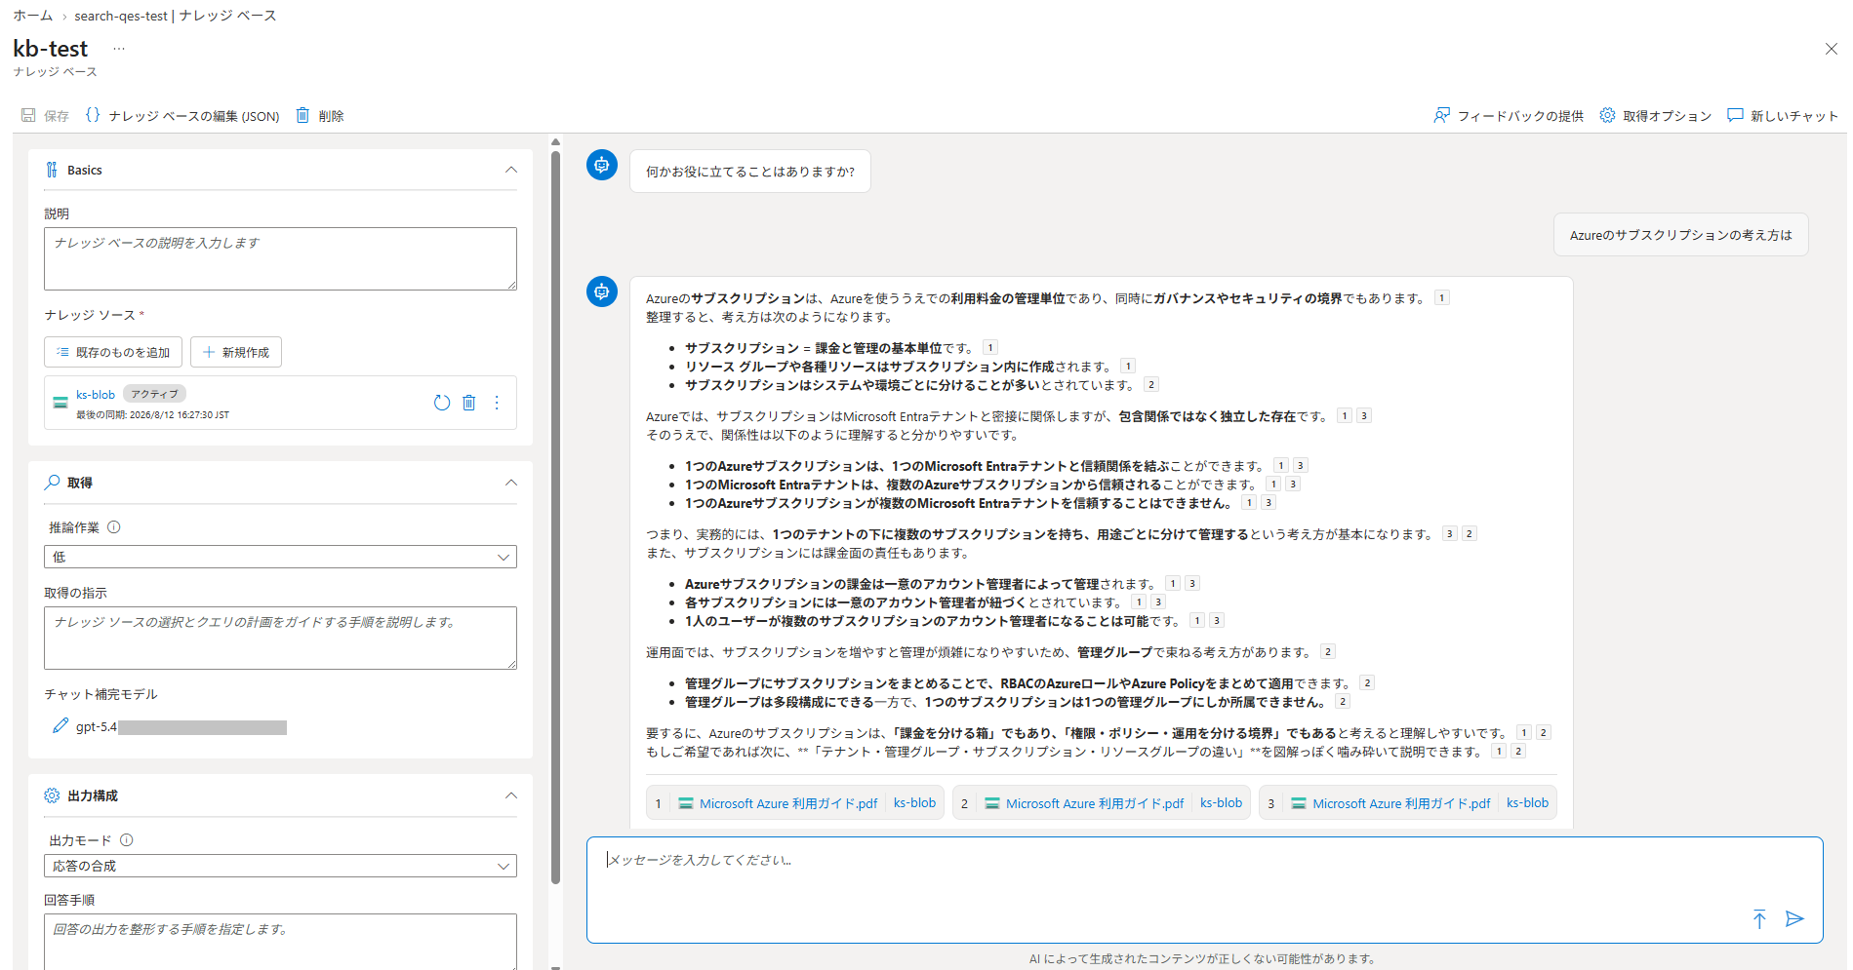Click bot avatar beside greeting message

coord(602,165)
